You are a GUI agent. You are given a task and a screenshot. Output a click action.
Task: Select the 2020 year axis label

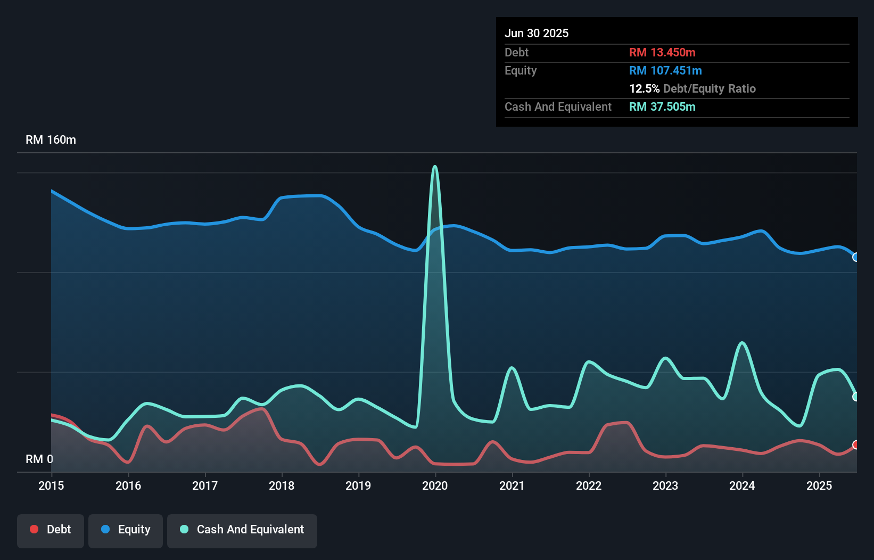coord(434,485)
